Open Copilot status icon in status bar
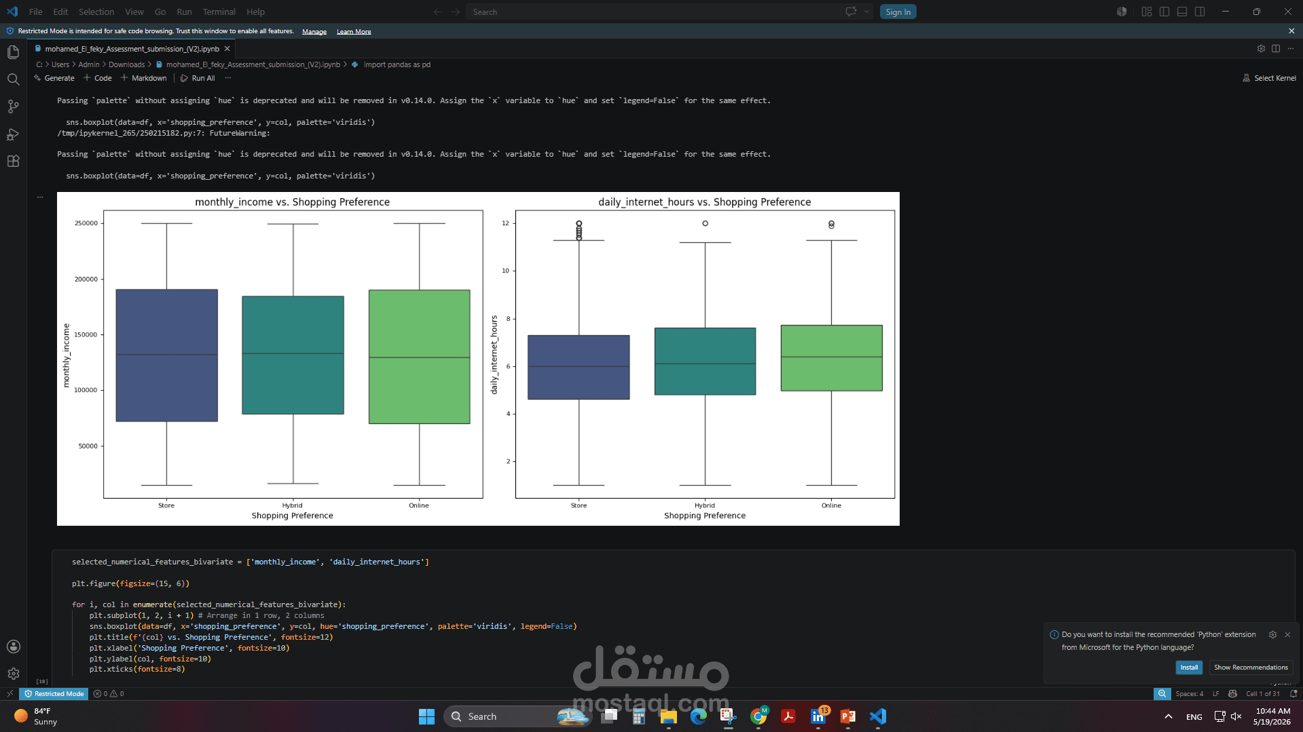This screenshot has width=1303, height=732. click(x=1232, y=694)
